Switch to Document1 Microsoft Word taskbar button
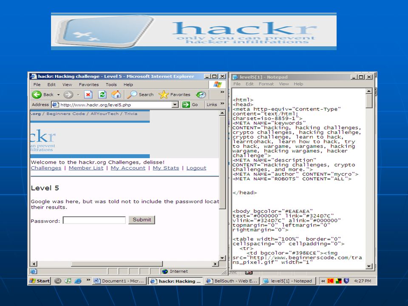Screen dimensions: 408x306 point(119,281)
